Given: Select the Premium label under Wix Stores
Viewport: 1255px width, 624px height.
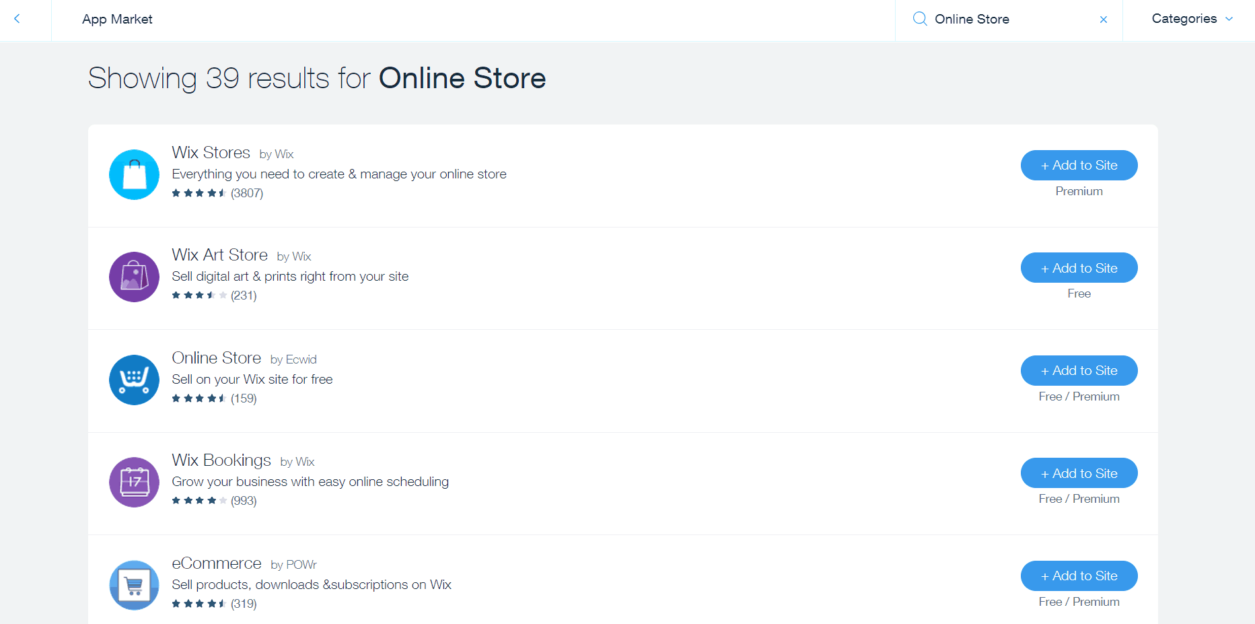Looking at the screenshot, I should tap(1079, 191).
